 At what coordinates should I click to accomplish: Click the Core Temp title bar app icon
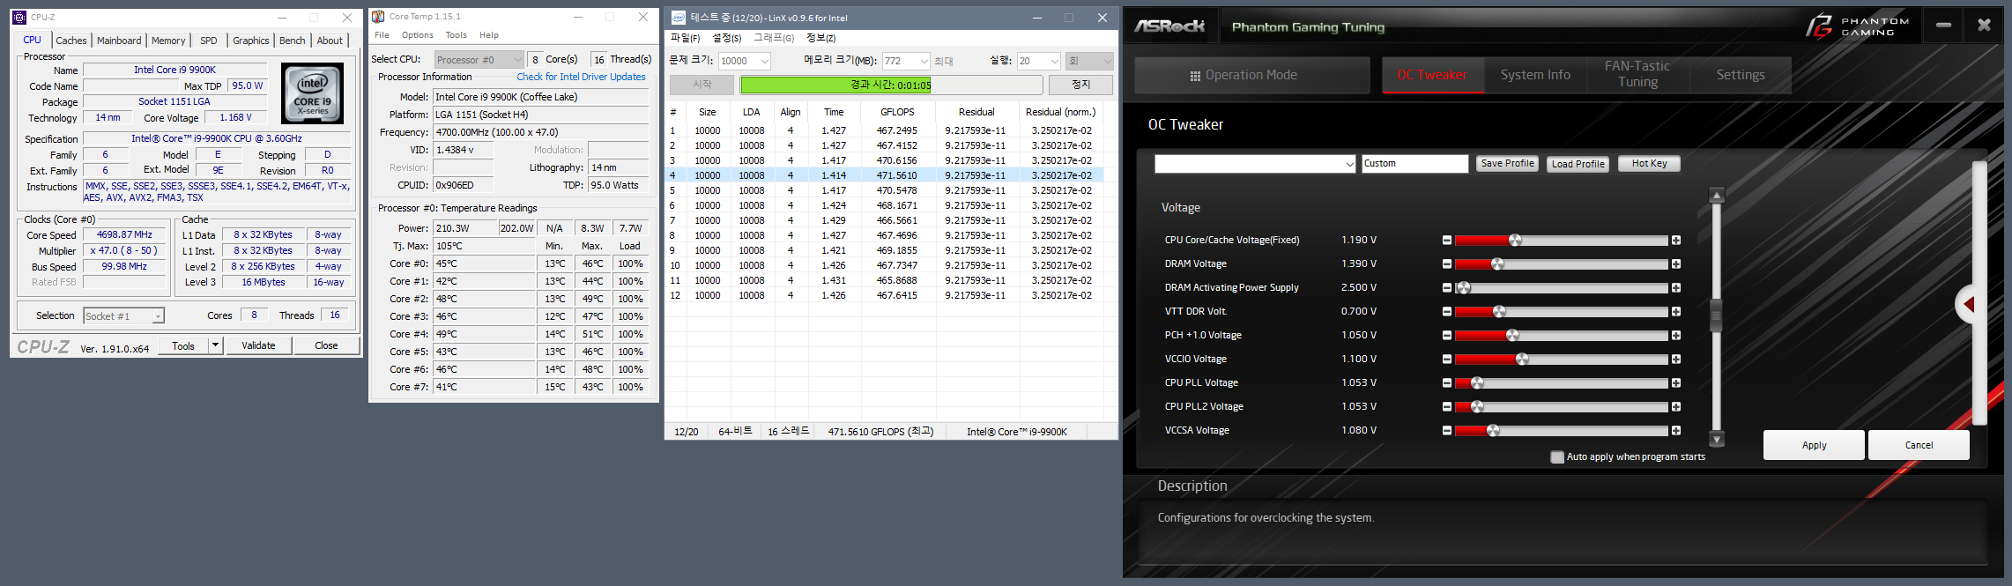click(378, 16)
